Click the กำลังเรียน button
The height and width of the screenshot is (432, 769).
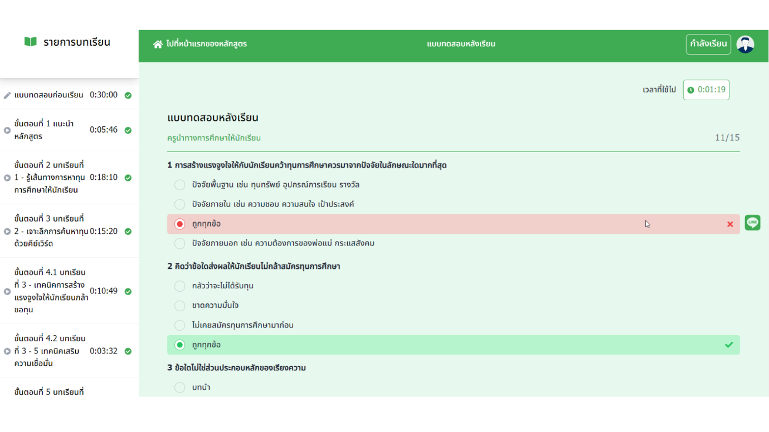[708, 44]
